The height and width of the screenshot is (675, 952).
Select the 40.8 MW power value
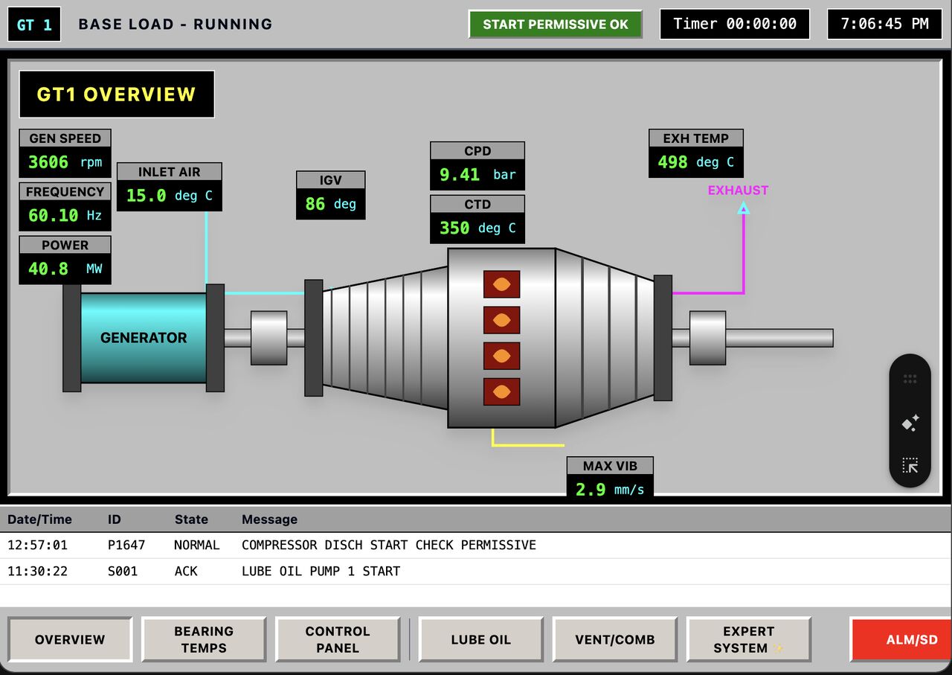point(65,269)
